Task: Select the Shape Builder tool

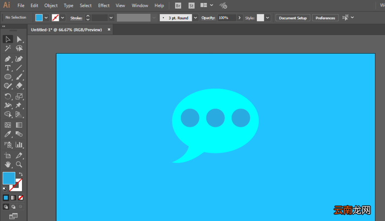Action: coord(8,114)
